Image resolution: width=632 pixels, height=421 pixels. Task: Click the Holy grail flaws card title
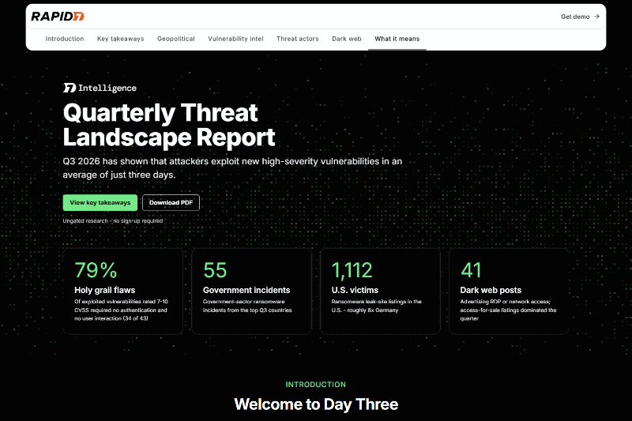click(x=105, y=290)
